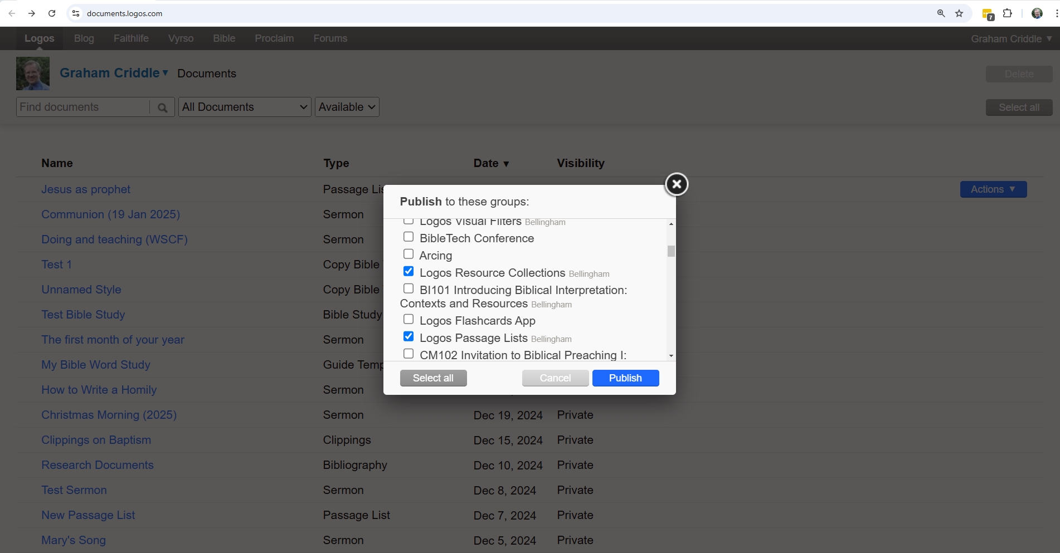
Task: Reload the page with the refresh icon
Action: [x=52, y=13]
